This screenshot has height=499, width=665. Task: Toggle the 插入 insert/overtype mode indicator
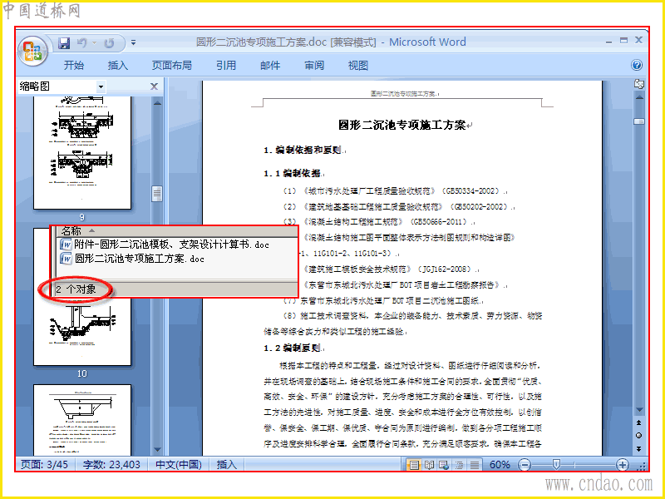(226, 465)
